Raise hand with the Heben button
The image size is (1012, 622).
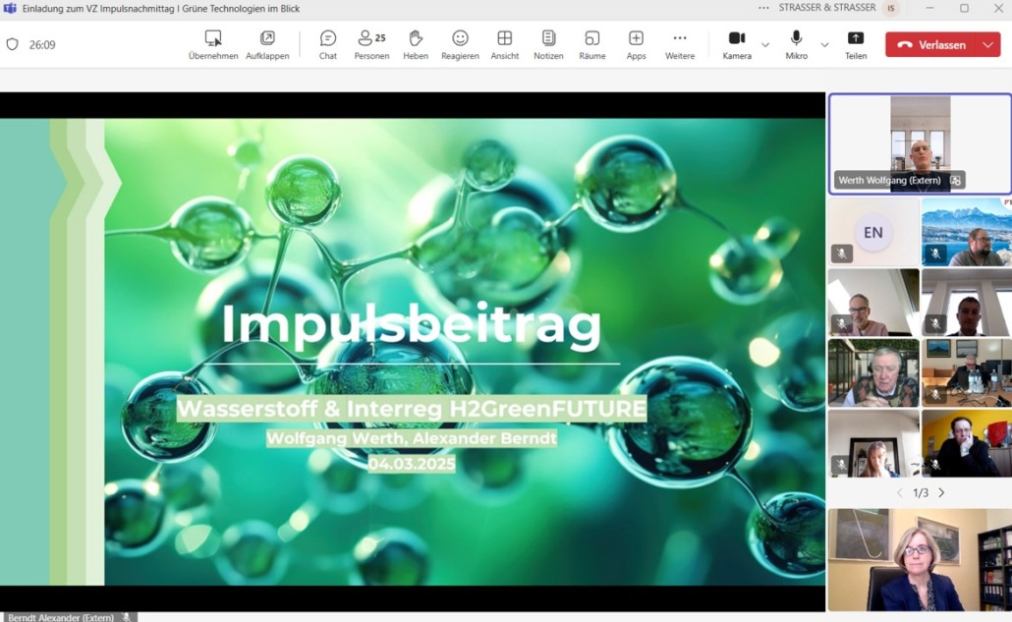pos(416,44)
